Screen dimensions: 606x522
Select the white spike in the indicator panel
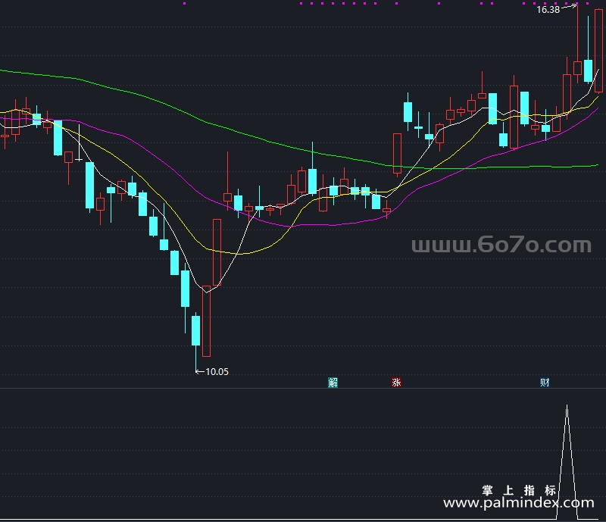click(x=567, y=461)
